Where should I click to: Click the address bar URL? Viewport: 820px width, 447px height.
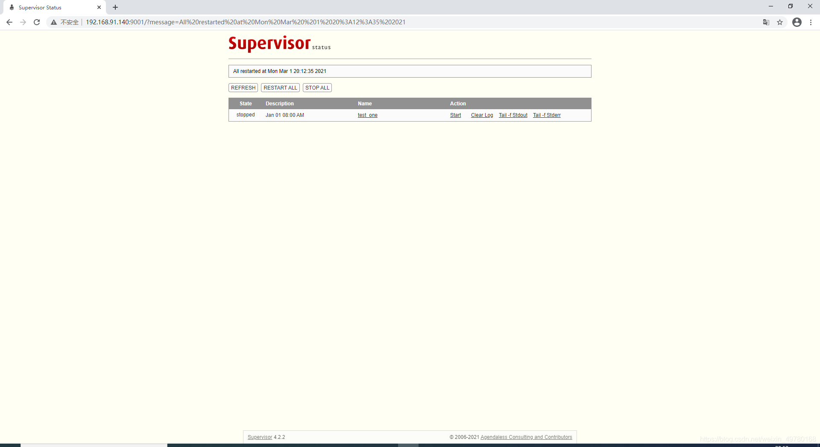tap(246, 22)
